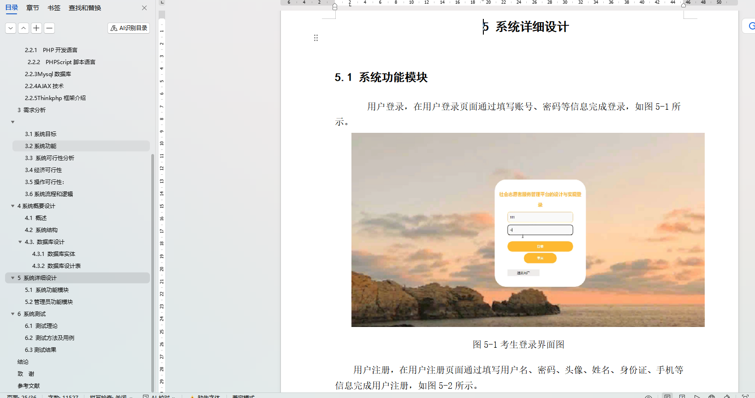Viewport: 755px width, 398px height.
Task: Click the plus button in outline toolbar
Action: pos(36,28)
